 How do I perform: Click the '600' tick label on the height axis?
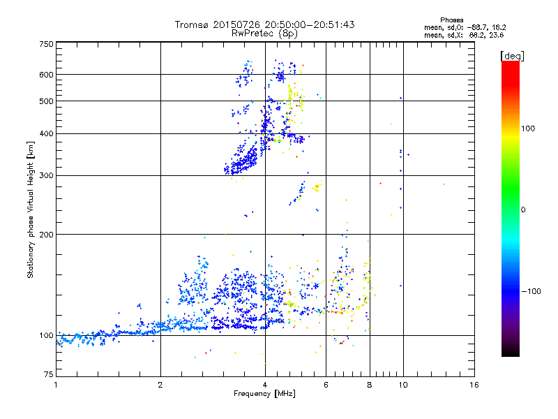(x=46, y=75)
